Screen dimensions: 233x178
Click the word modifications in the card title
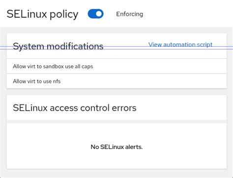[x=75, y=46]
